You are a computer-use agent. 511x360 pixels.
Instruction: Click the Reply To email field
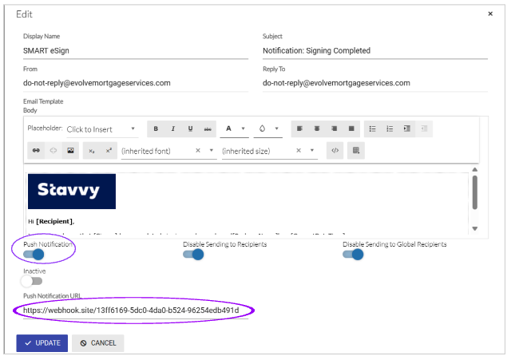click(x=375, y=83)
